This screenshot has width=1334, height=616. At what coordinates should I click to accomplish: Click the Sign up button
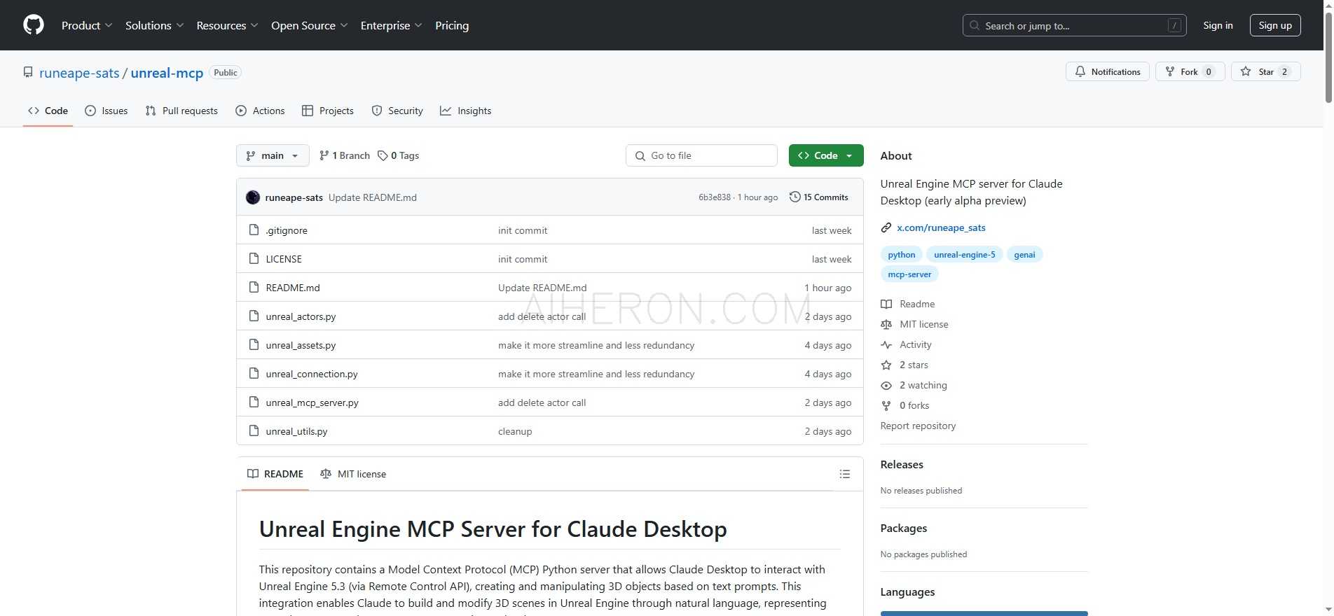point(1275,25)
